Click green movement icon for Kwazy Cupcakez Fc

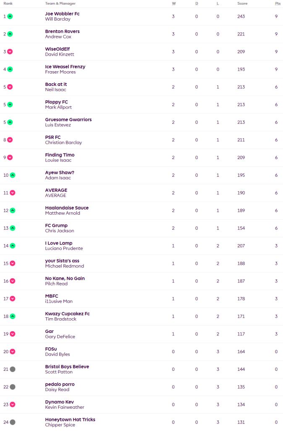tap(13, 316)
